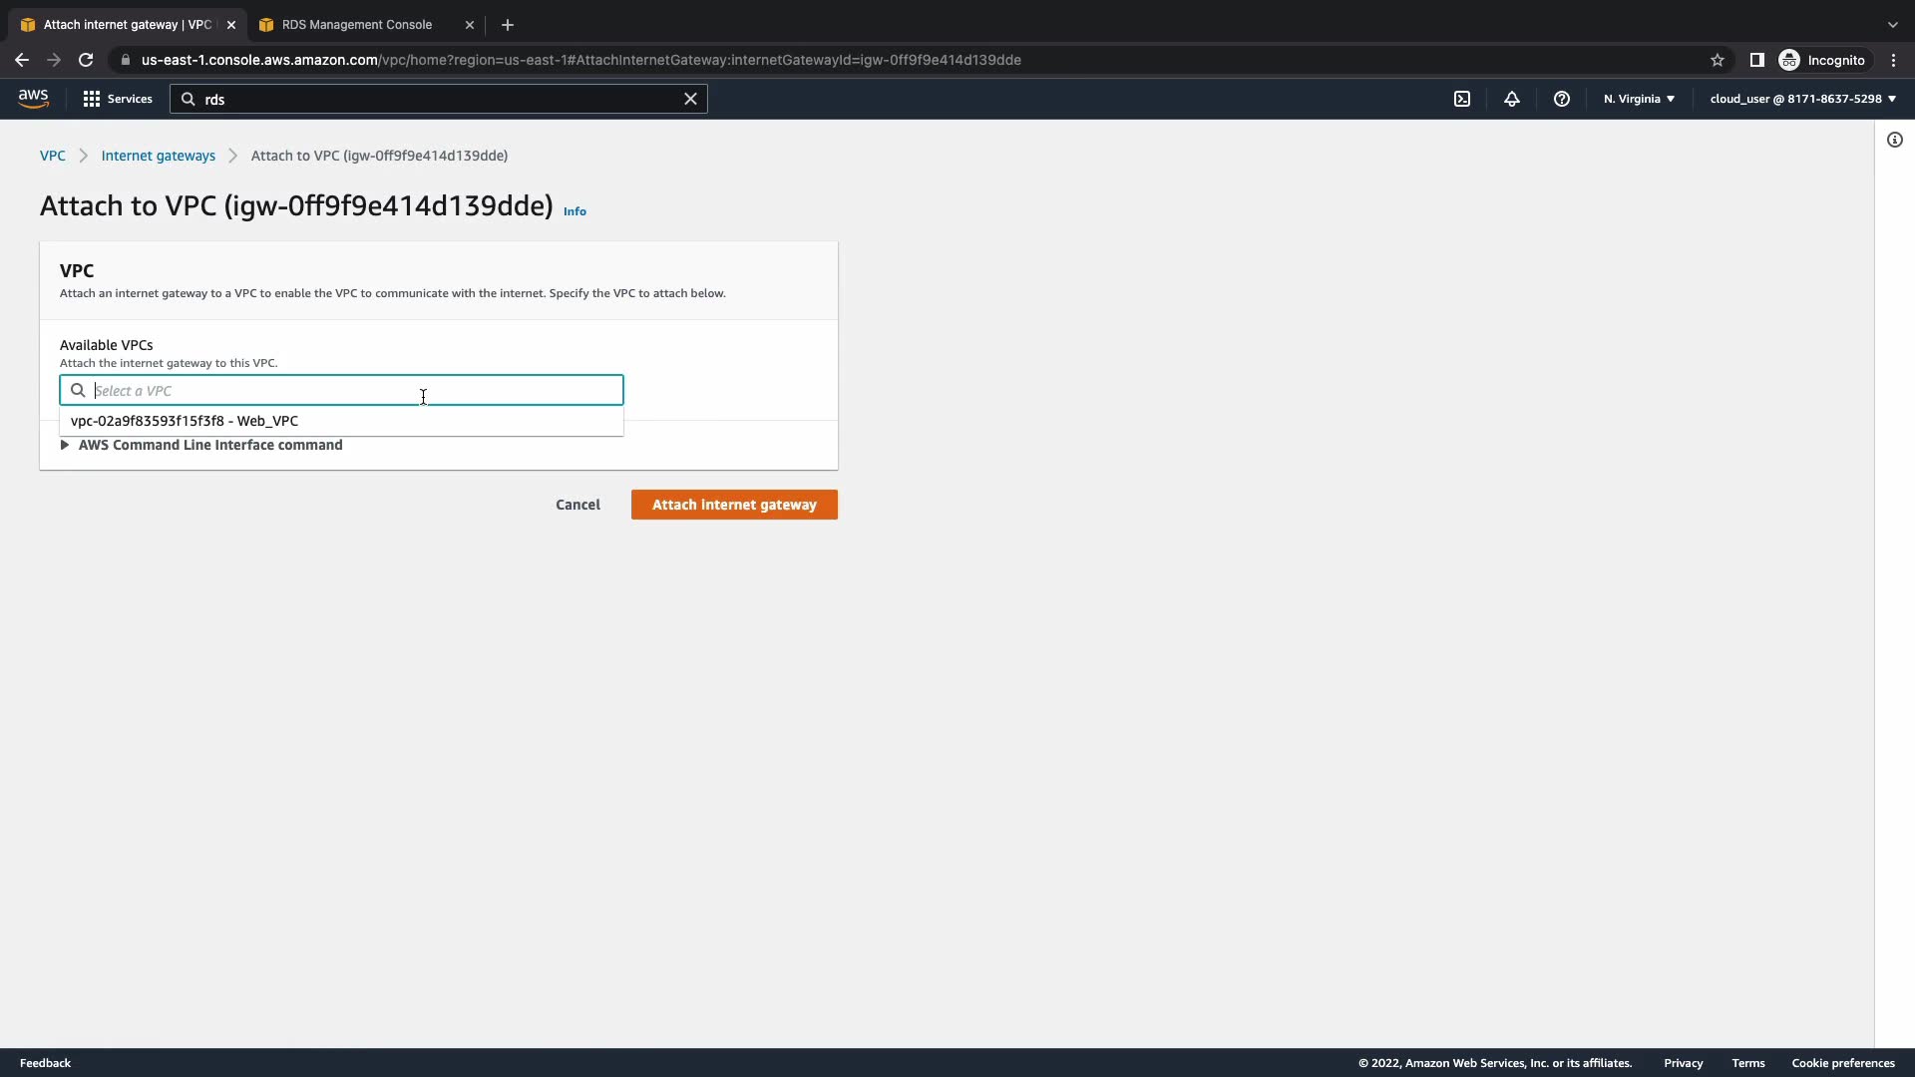Screen dimensions: 1915x1077
Task: Select the Web_VPC option from the list
Action: click(x=185, y=421)
